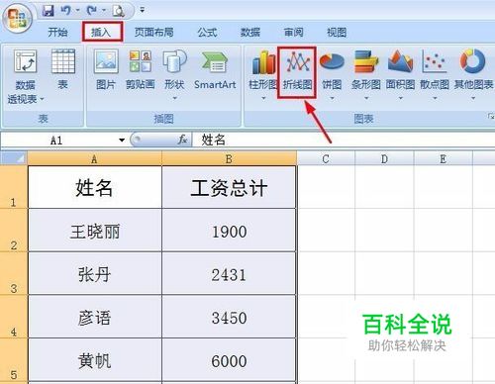
Task: Click the formula bar containing 姓名
Action: pos(344,141)
